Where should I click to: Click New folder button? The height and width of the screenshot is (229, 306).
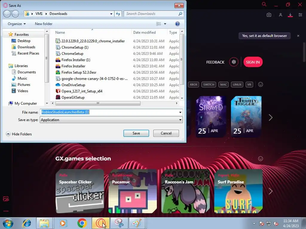(44, 24)
